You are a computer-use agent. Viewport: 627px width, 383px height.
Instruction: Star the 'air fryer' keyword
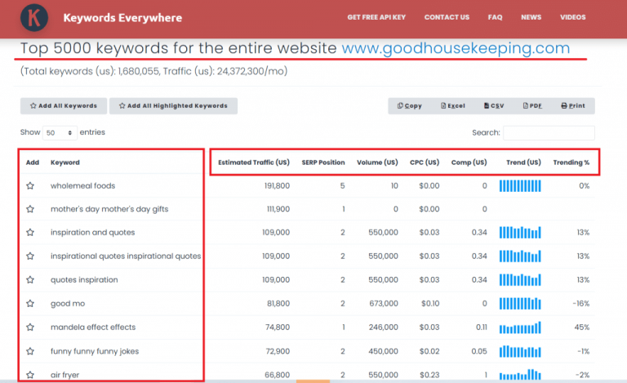click(30, 375)
